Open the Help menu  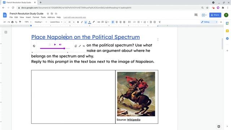pyautogui.click(x=58, y=17)
